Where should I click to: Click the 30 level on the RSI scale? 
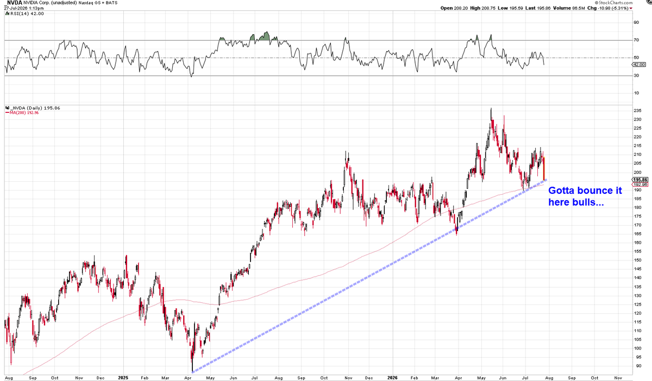tap(636, 75)
